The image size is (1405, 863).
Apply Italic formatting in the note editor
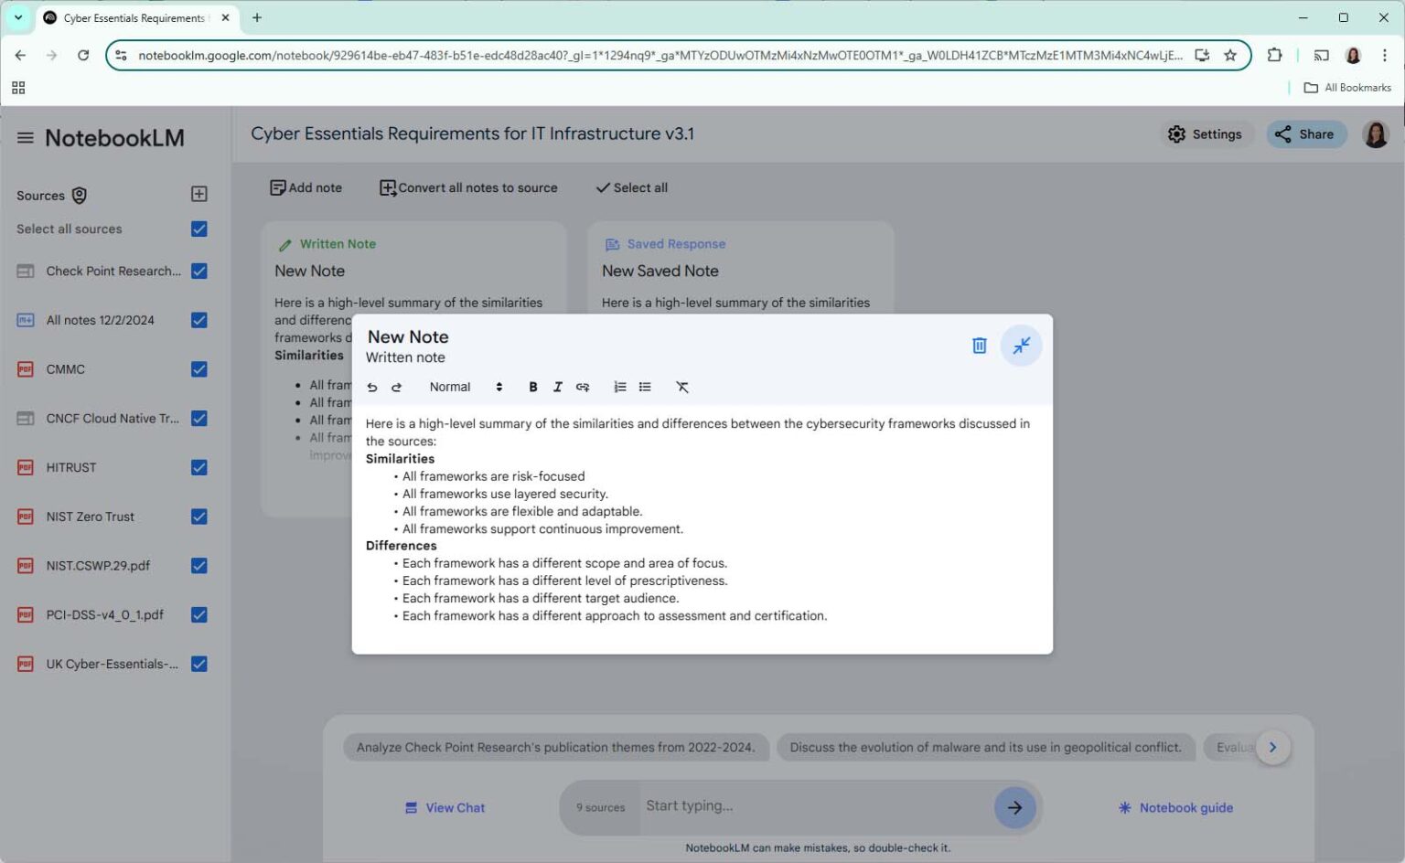pos(558,387)
